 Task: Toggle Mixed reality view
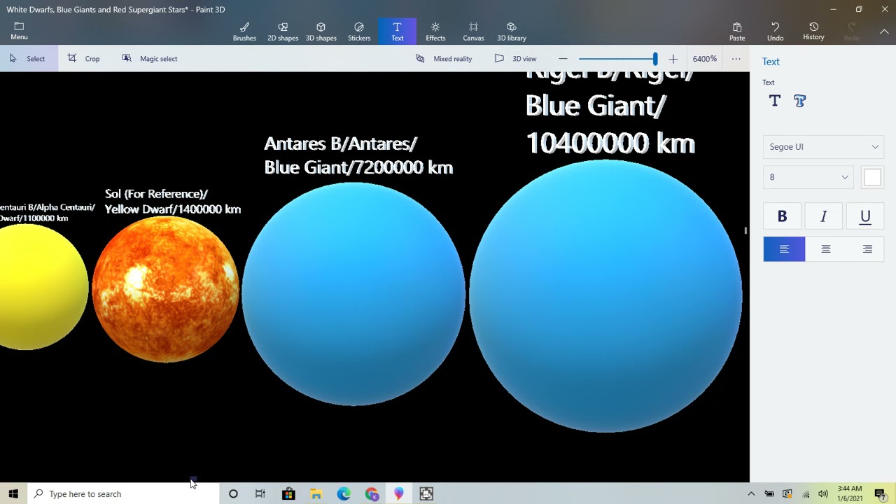tap(444, 59)
